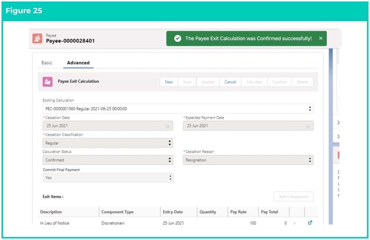Screen dimensions: 370x240
Task: Open the Expected Payment Date calendar icon
Action: click(308, 126)
